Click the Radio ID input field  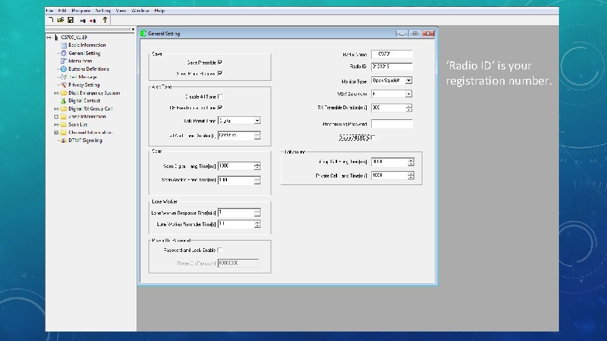(x=392, y=67)
